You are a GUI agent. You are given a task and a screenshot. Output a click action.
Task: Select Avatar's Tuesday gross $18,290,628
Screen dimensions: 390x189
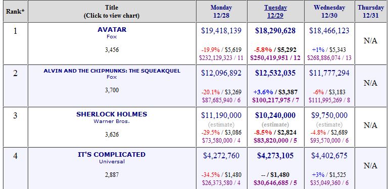[x=275, y=31]
